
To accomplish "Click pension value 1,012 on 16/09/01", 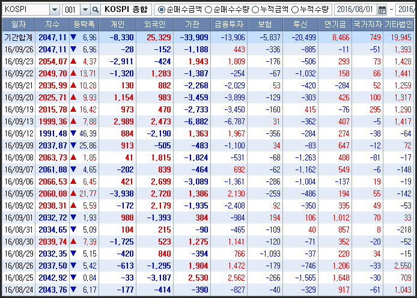I will pos(341,217).
